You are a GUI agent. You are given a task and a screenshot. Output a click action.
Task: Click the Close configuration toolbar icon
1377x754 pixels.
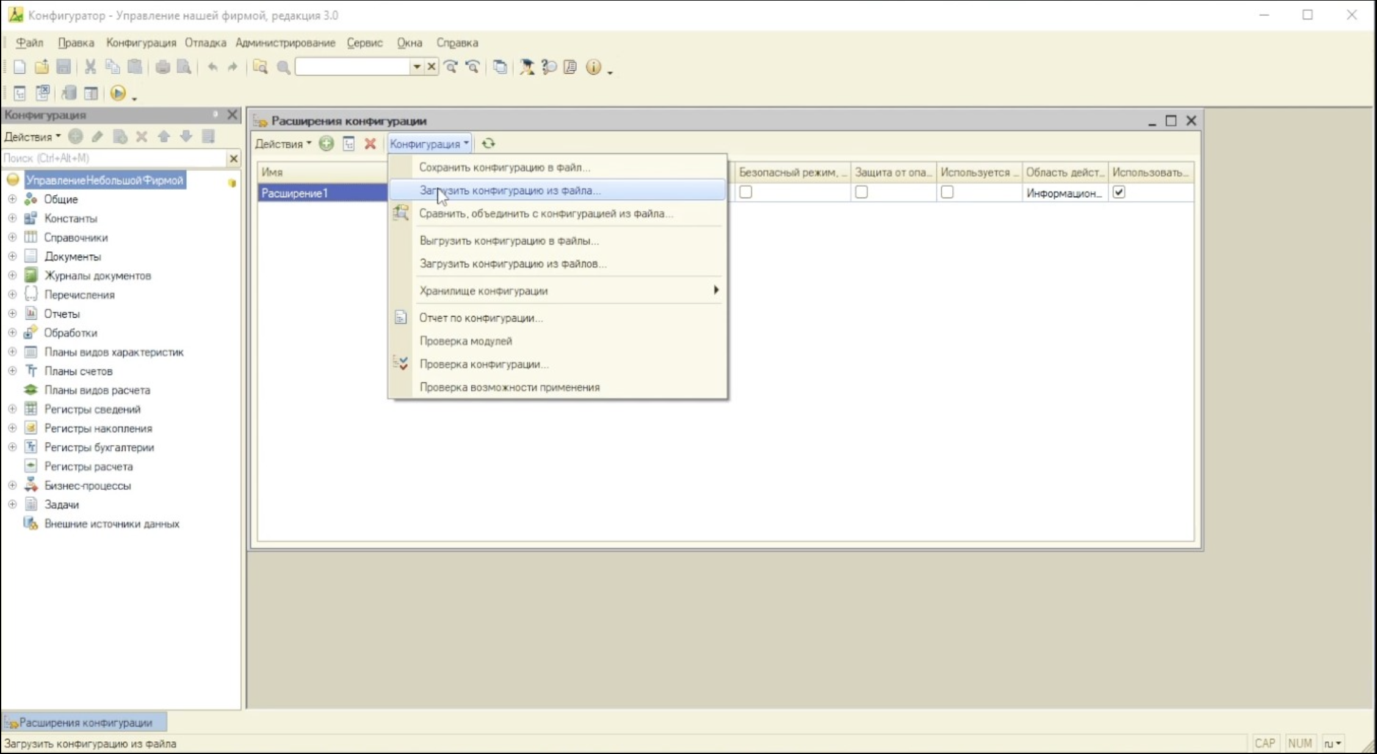point(43,93)
